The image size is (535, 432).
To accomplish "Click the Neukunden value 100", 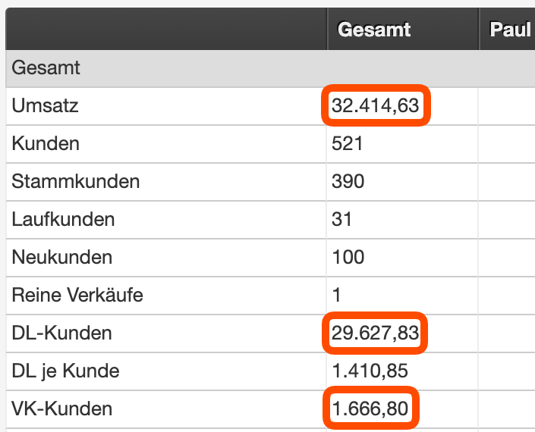I will tap(348, 257).
